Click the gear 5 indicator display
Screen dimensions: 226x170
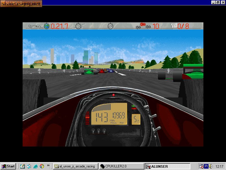click(x=136, y=119)
